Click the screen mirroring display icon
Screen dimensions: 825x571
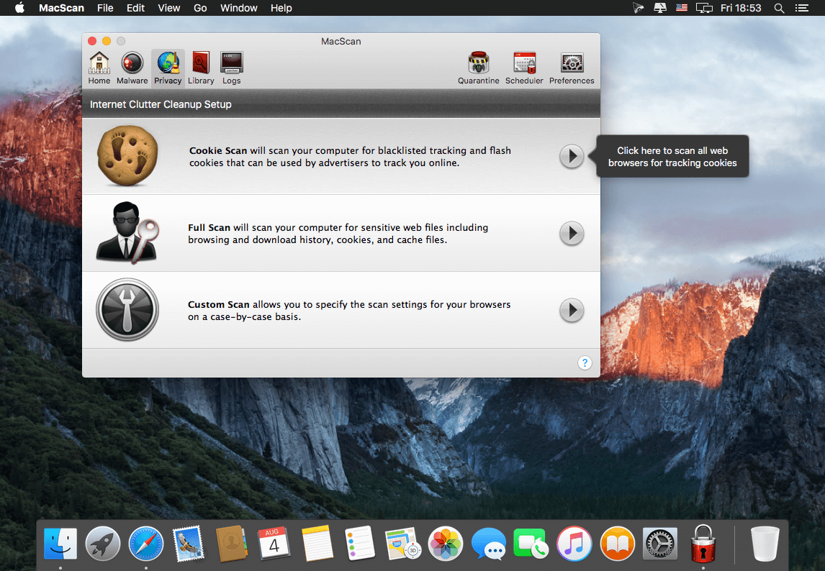pos(704,8)
